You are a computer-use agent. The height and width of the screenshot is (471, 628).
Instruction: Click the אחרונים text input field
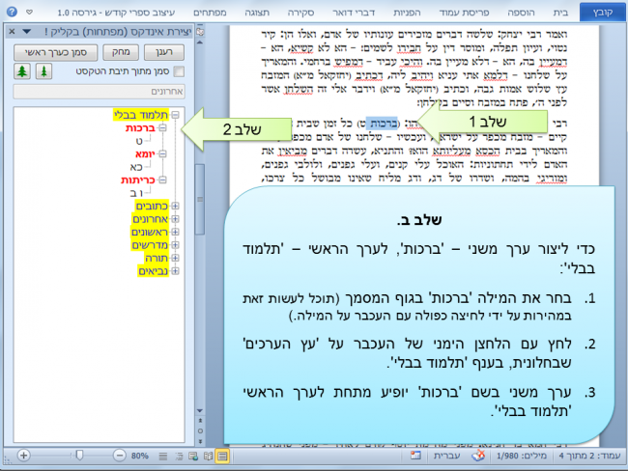coord(99,92)
